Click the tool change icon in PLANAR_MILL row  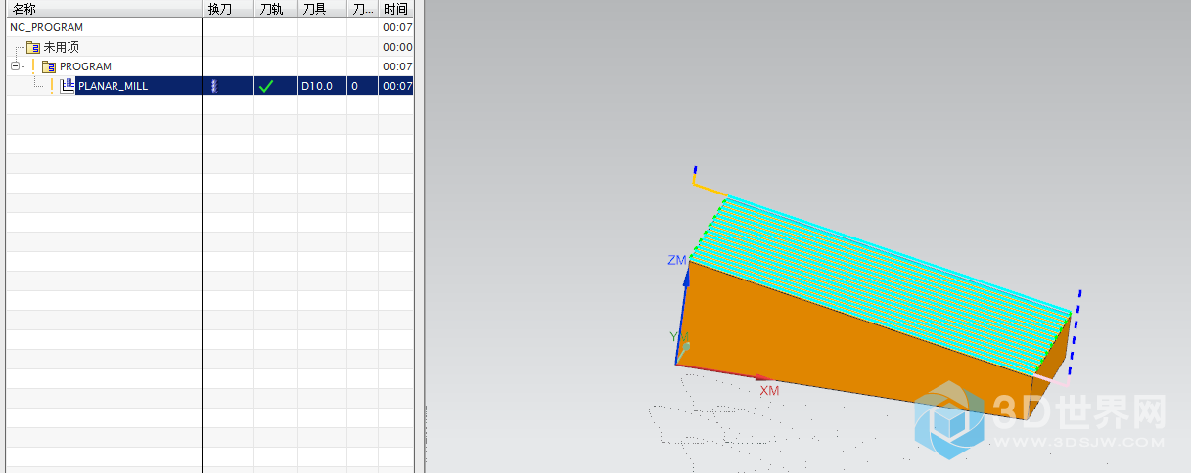pos(213,86)
